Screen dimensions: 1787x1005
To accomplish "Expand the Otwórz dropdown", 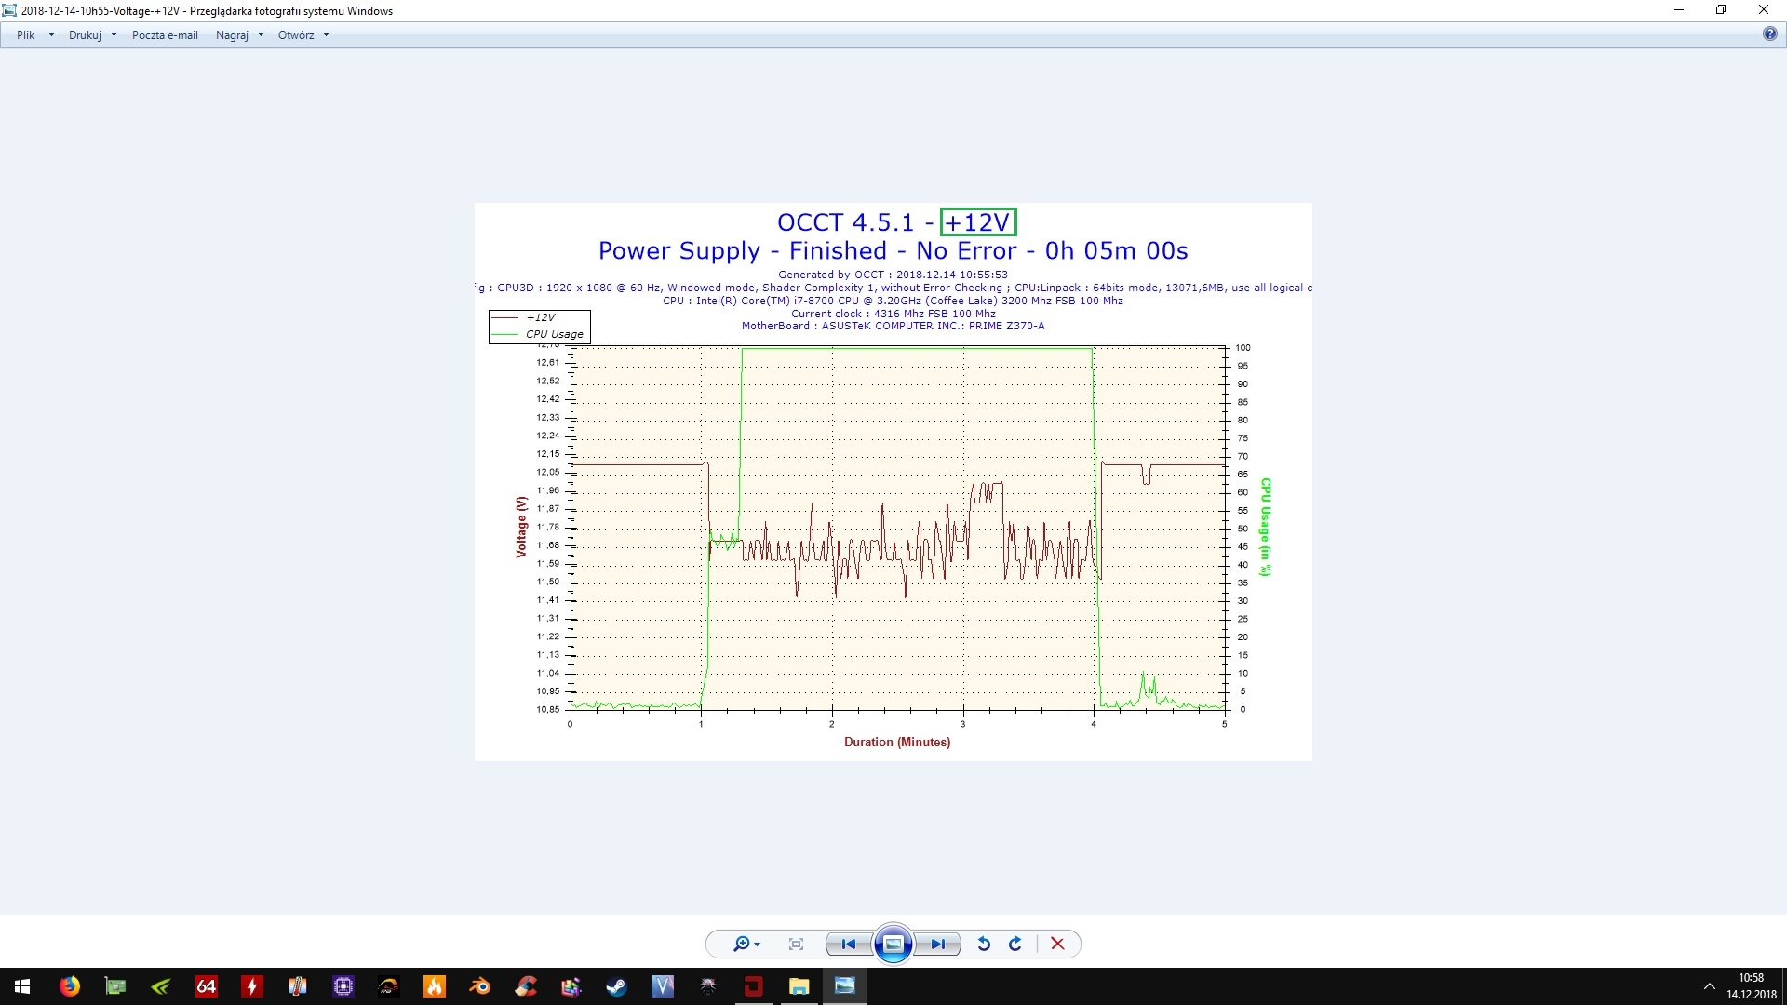I will coord(326,35).
